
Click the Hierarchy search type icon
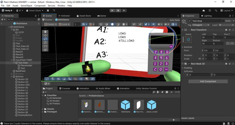(x=39, y=20)
